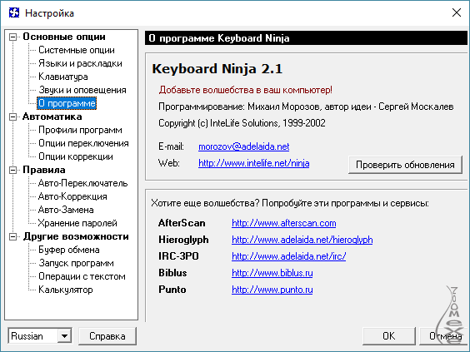Open Языки и раскладки settings
470x352 pixels.
point(80,63)
